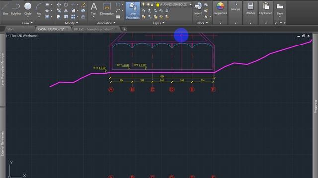Click the Erase tool icon

[x=83, y=4]
